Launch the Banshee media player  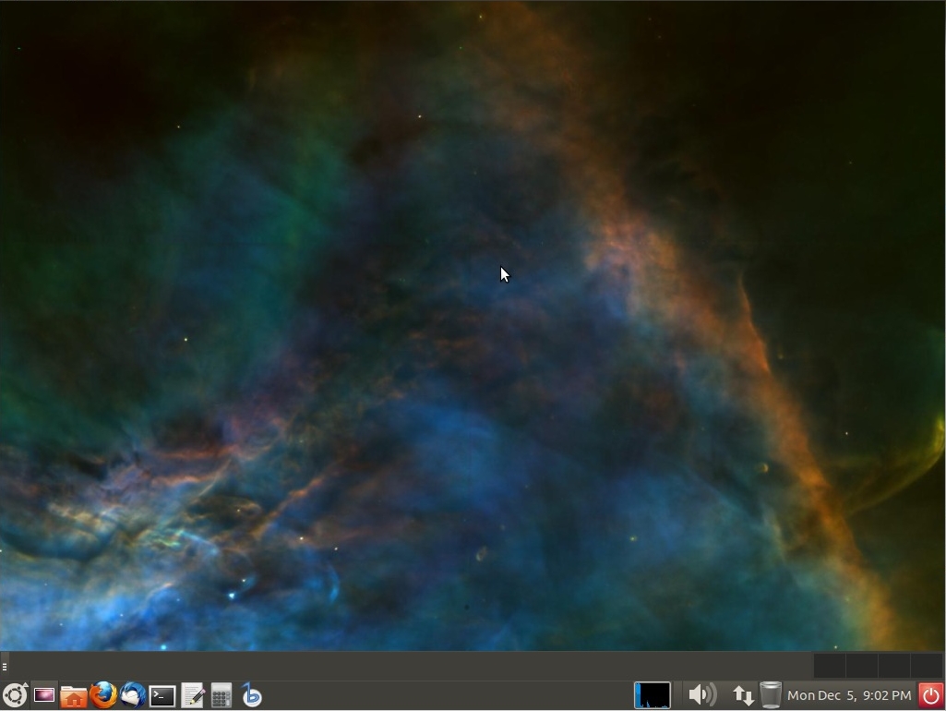pyautogui.click(x=252, y=695)
